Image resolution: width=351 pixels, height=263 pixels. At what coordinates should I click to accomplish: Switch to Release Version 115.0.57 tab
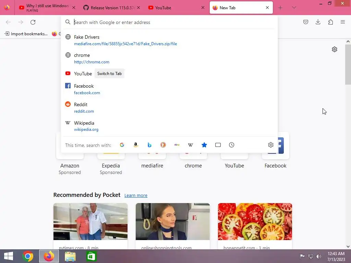click(x=112, y=8)
